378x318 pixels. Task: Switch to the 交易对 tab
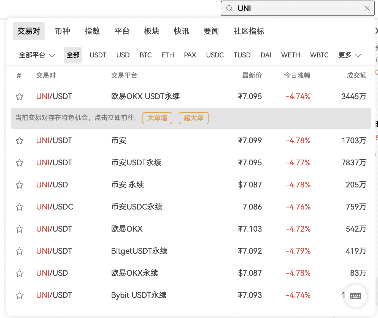[x=29, y=31]
